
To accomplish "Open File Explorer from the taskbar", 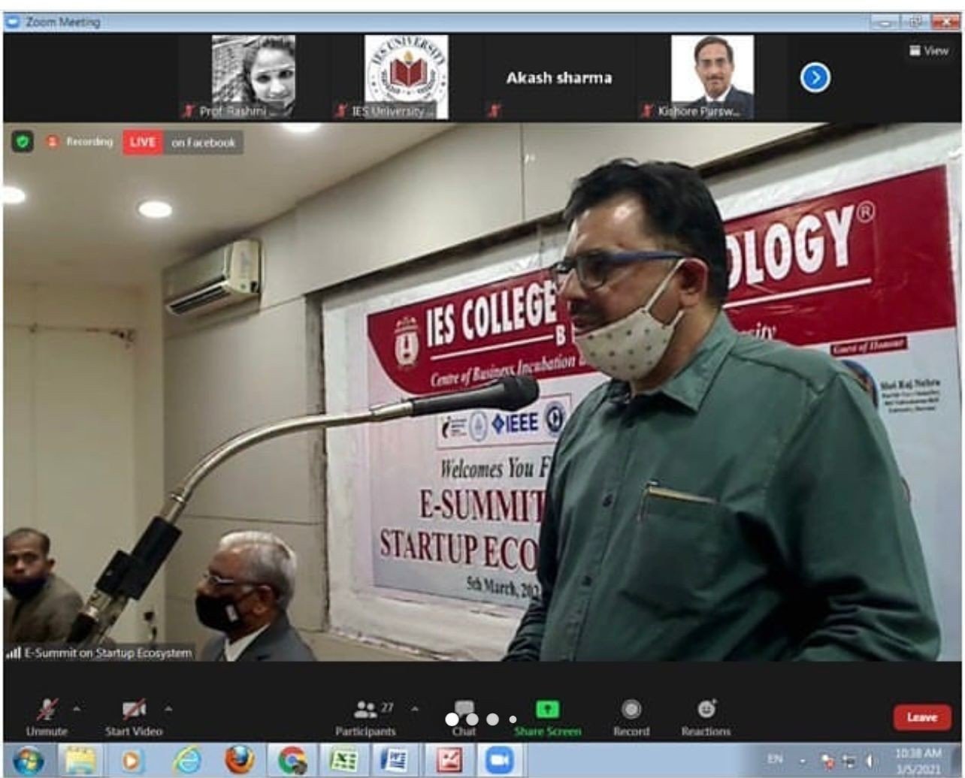I will click(x=80, y=761).
